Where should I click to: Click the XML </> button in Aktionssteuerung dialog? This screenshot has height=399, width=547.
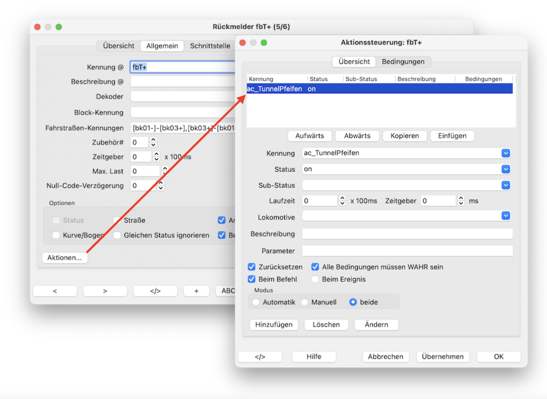click(260, 357)
